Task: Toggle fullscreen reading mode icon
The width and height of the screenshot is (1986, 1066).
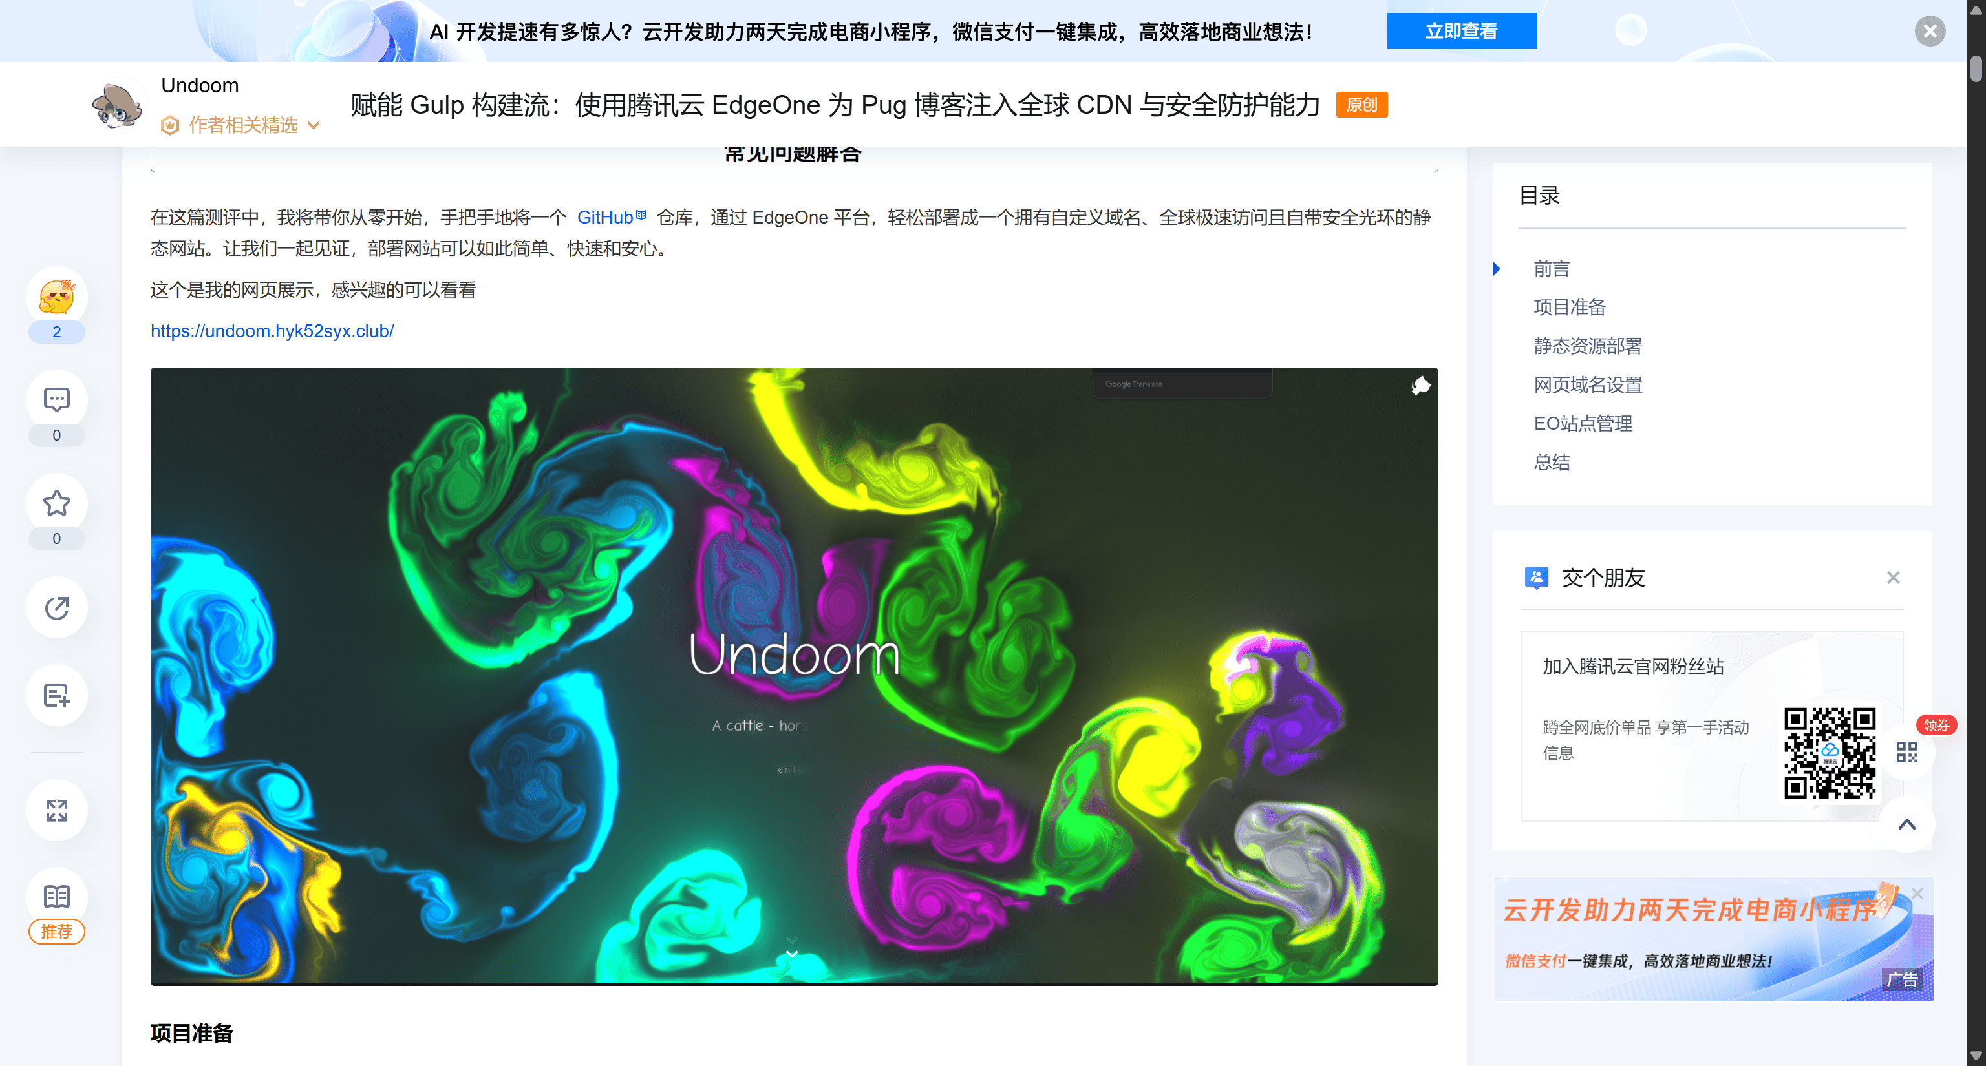Action: click(56, 810)
